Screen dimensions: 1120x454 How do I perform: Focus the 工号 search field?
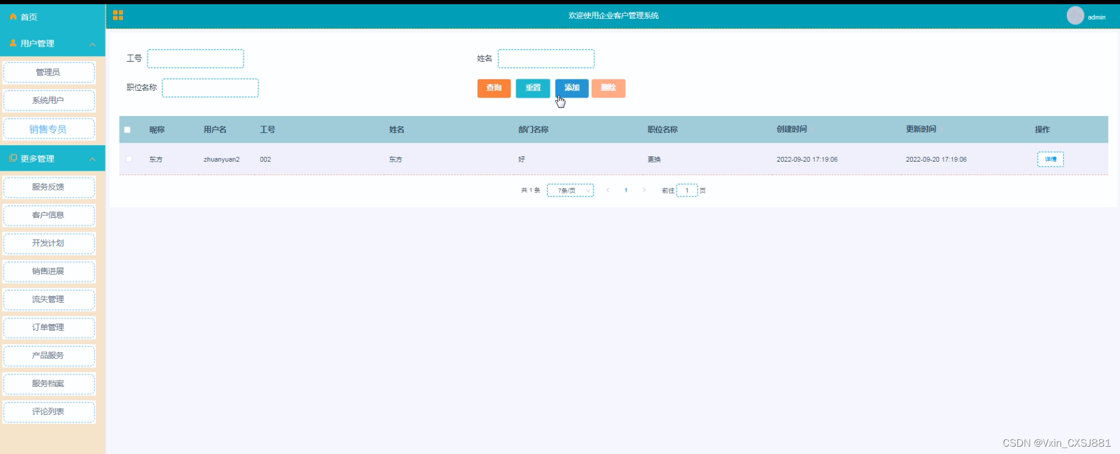point(195,59)
